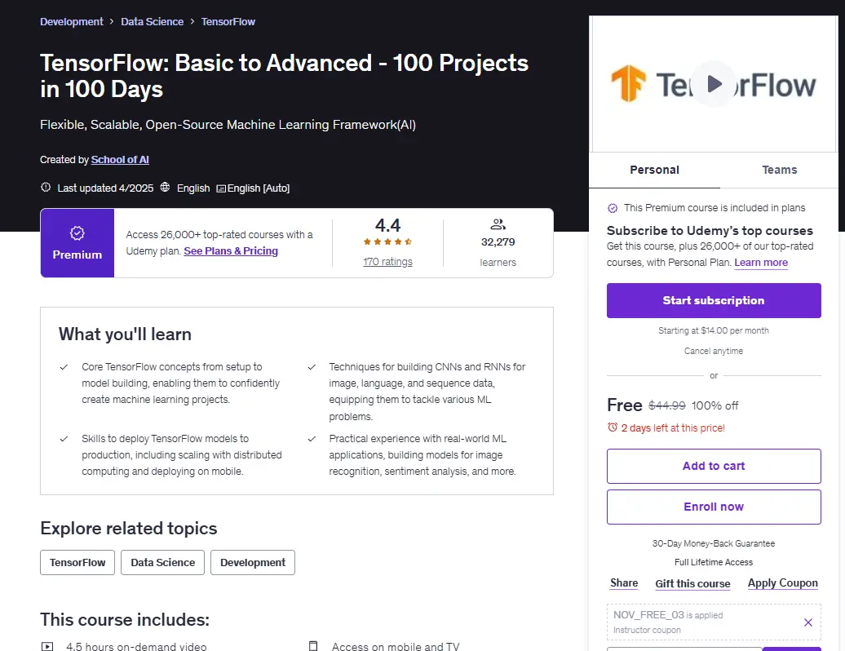
Task: Open the 170 ratings link
Action: [x=387, y=261]
